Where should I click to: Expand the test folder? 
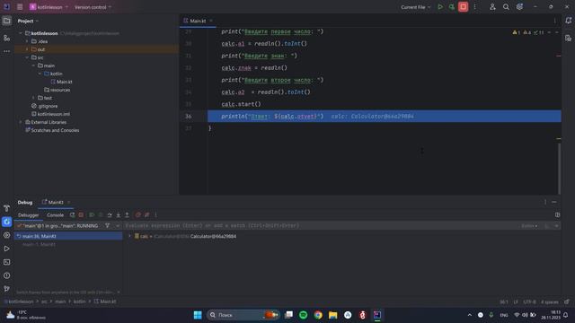34,98
